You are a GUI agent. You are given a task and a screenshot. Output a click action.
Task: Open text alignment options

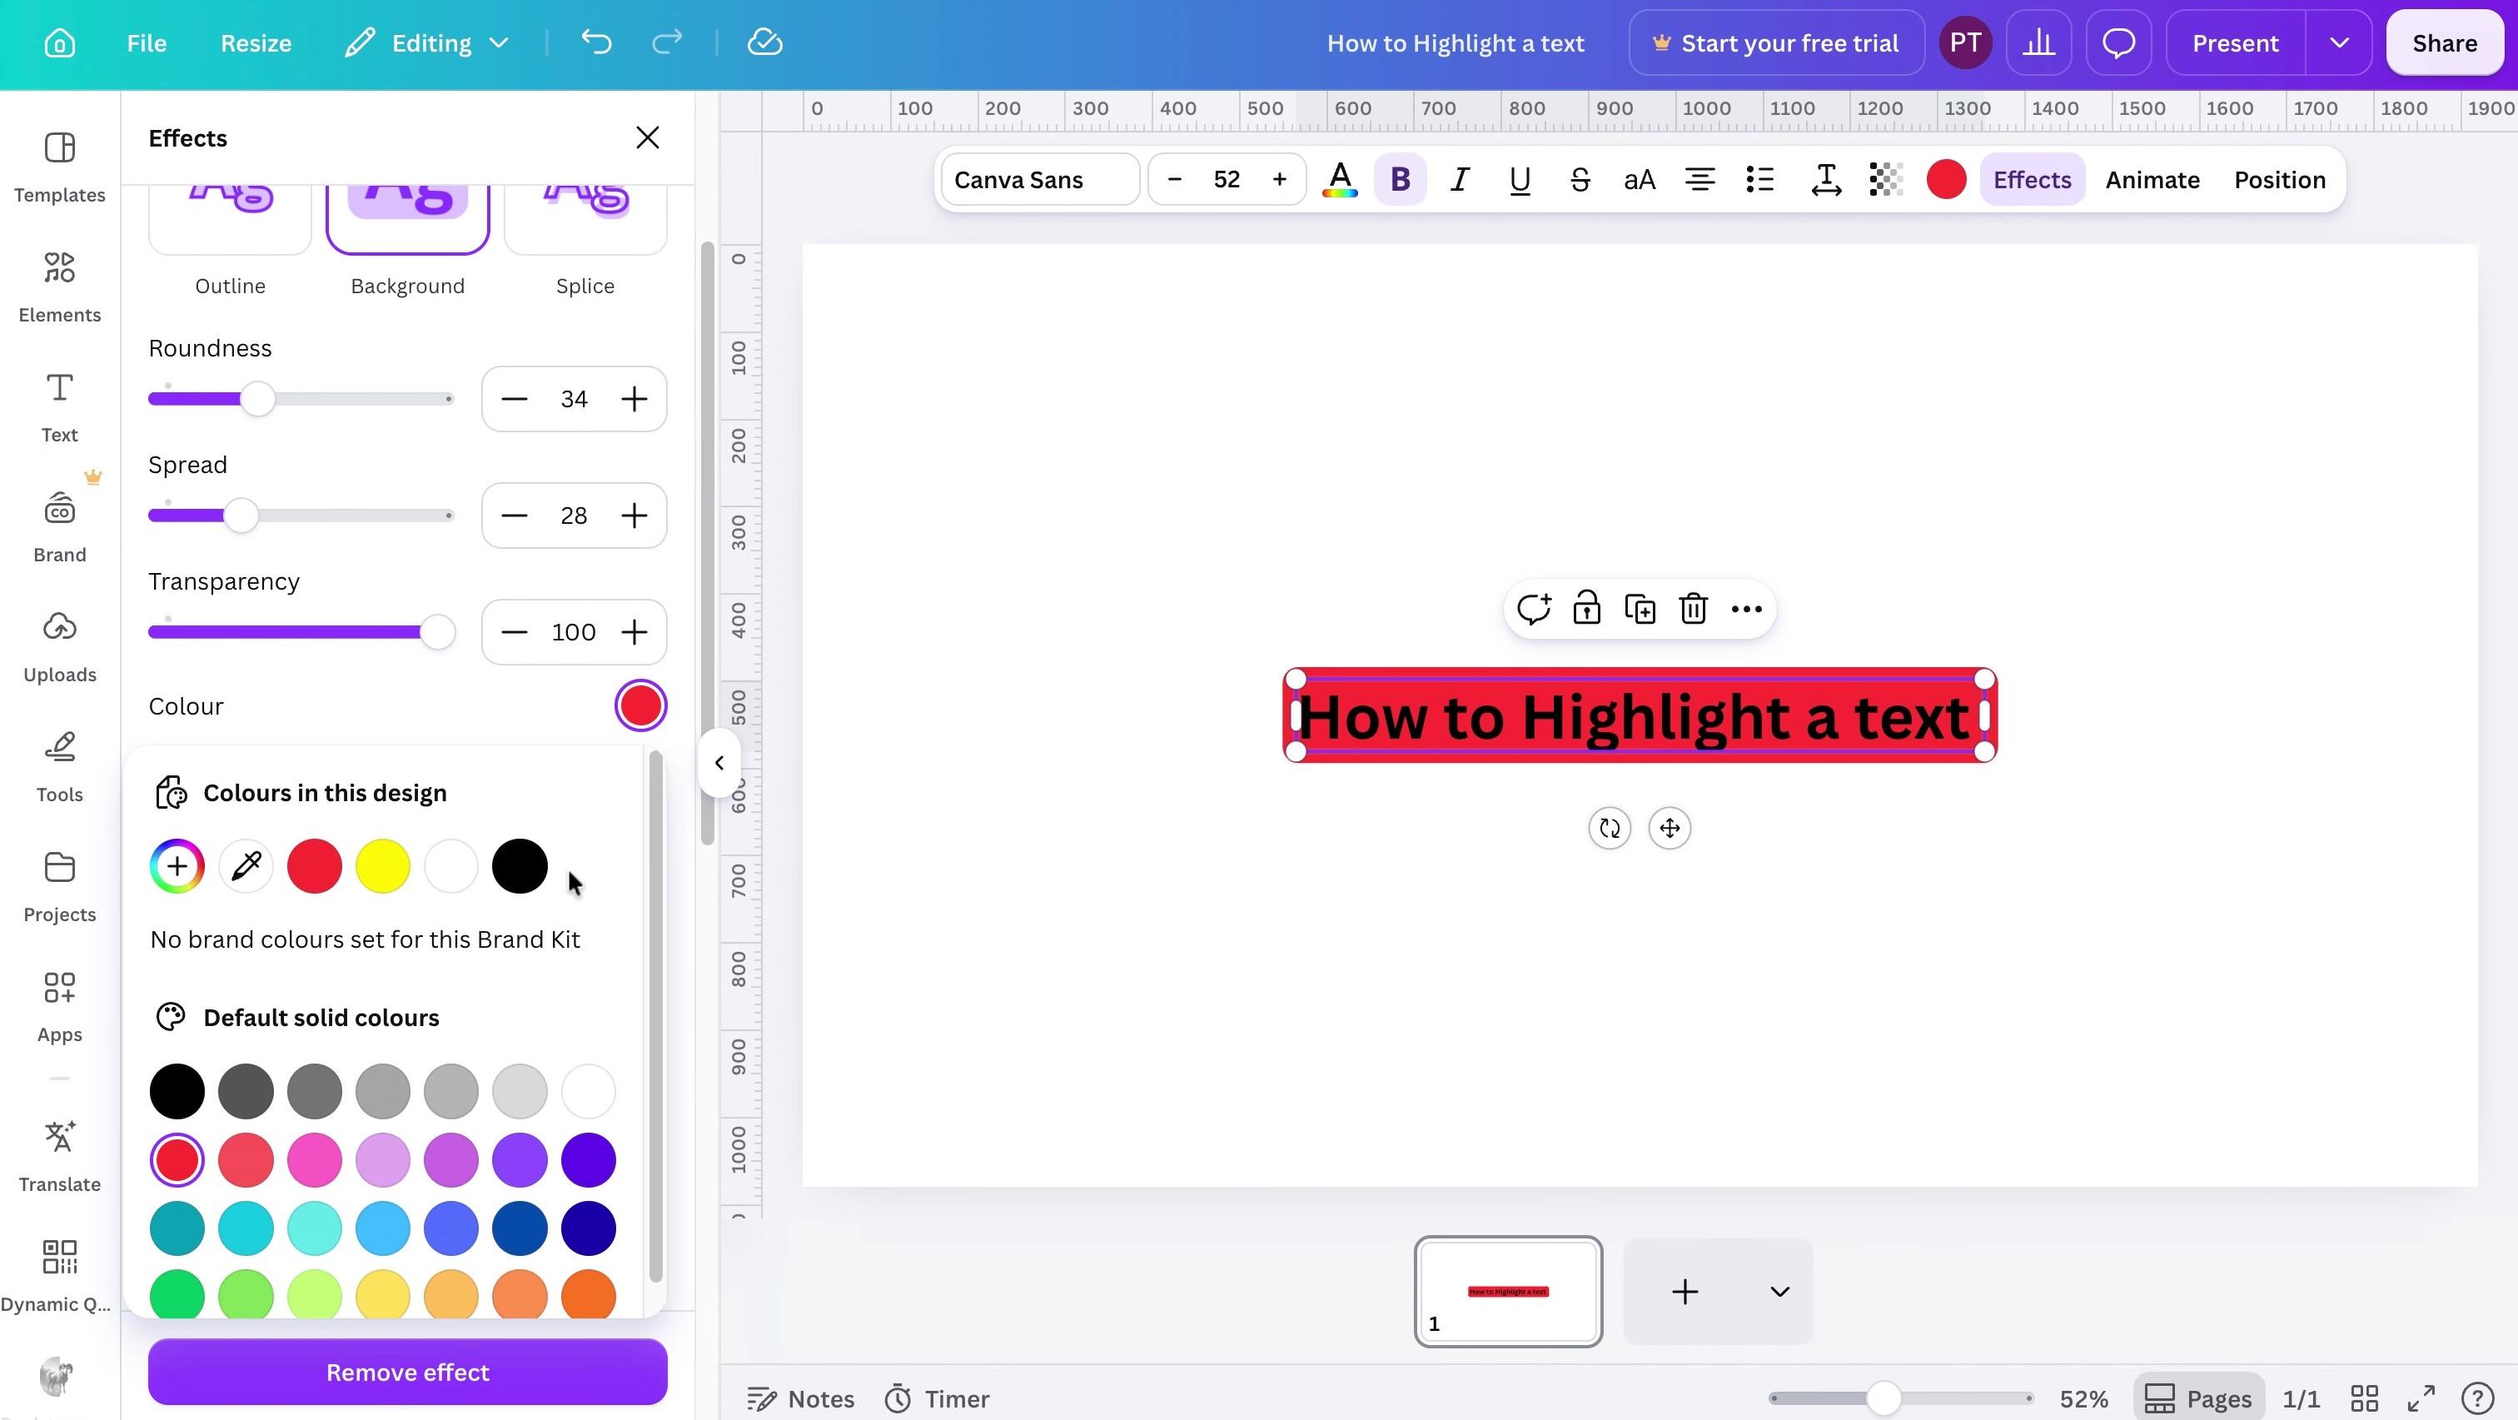1699,180
